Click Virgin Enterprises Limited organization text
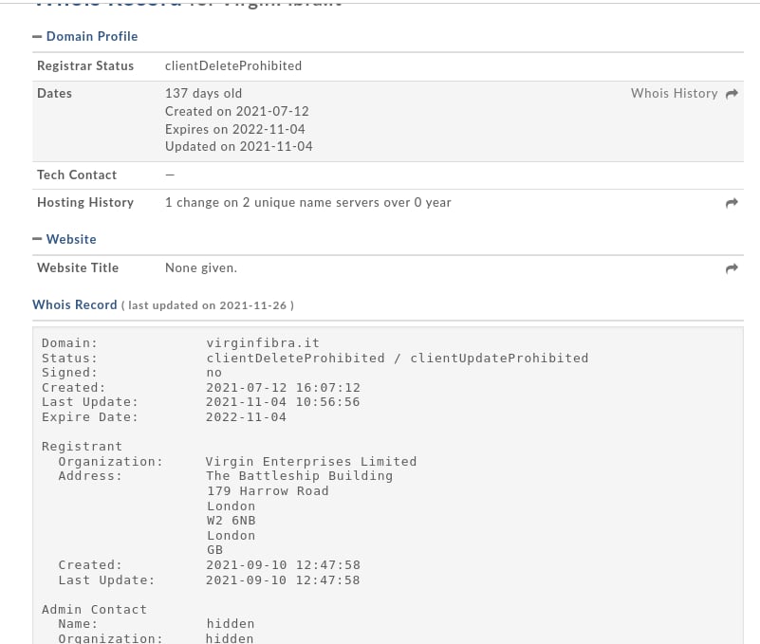The width and height of the screenshot is (760, 644). click(311, 462)
